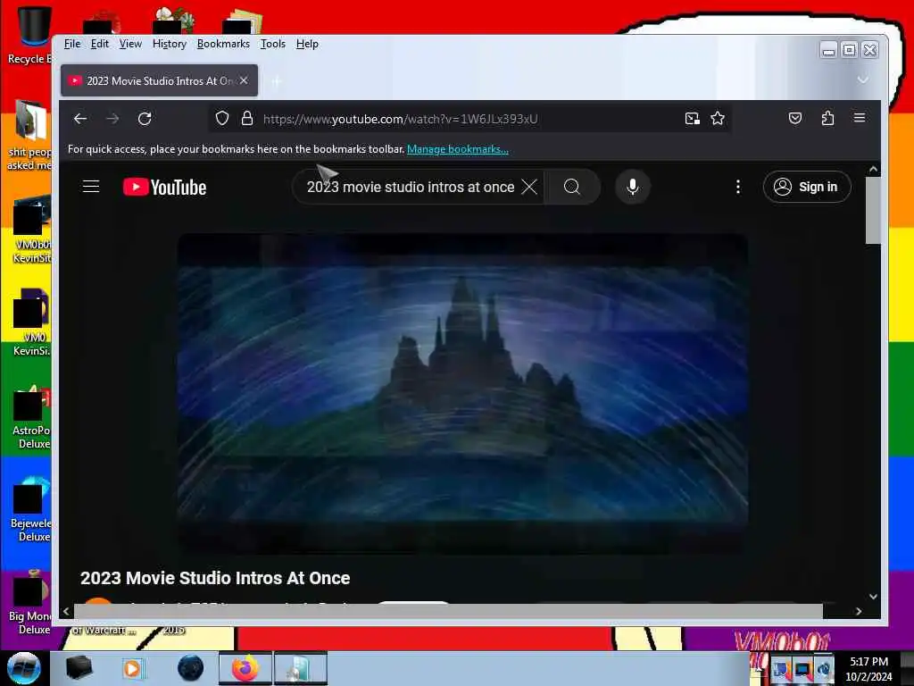Click the taskbar clock showing 5:17 PM
Screen dimensions: 914x686
pyautogui.click(x=868, y=669)
